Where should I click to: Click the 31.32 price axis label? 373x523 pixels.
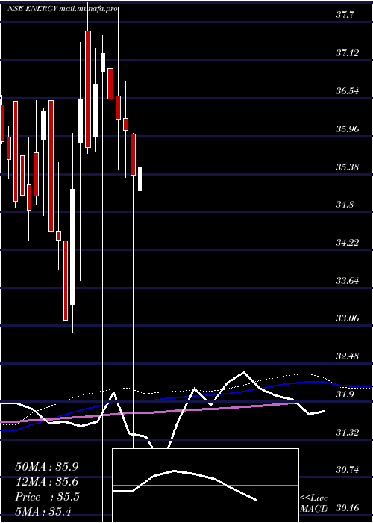pos(347,433)
